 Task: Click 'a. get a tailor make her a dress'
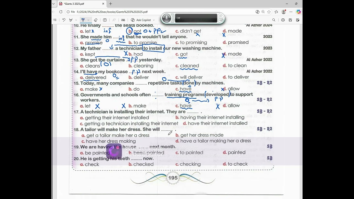(115, 135)
